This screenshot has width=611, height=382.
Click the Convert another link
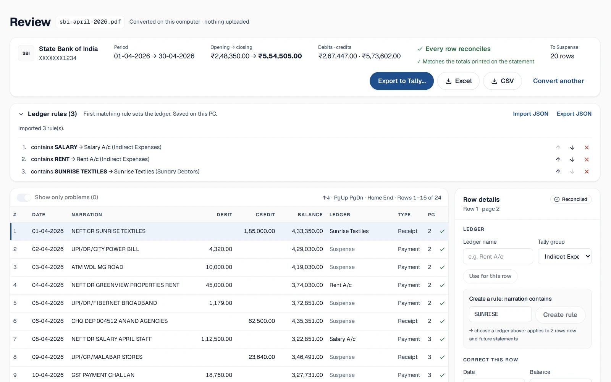[x=558, y=81]
